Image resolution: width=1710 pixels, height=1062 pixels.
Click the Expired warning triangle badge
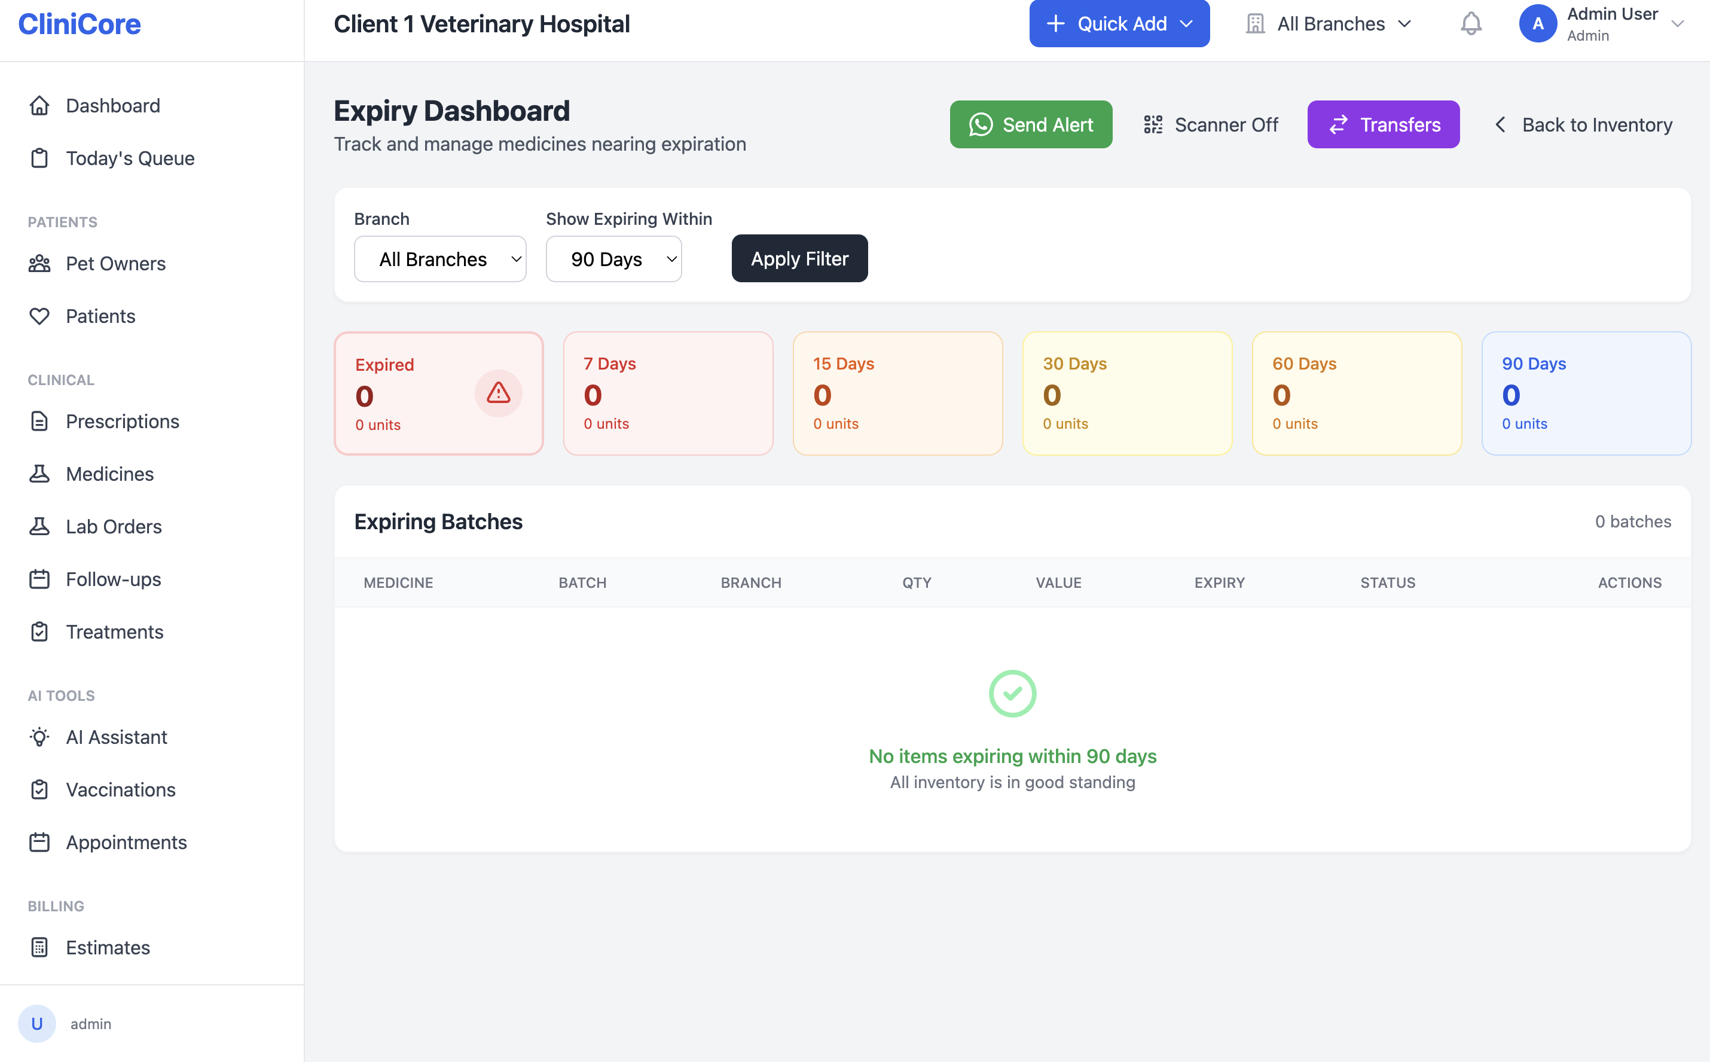[x=499, y=394]
